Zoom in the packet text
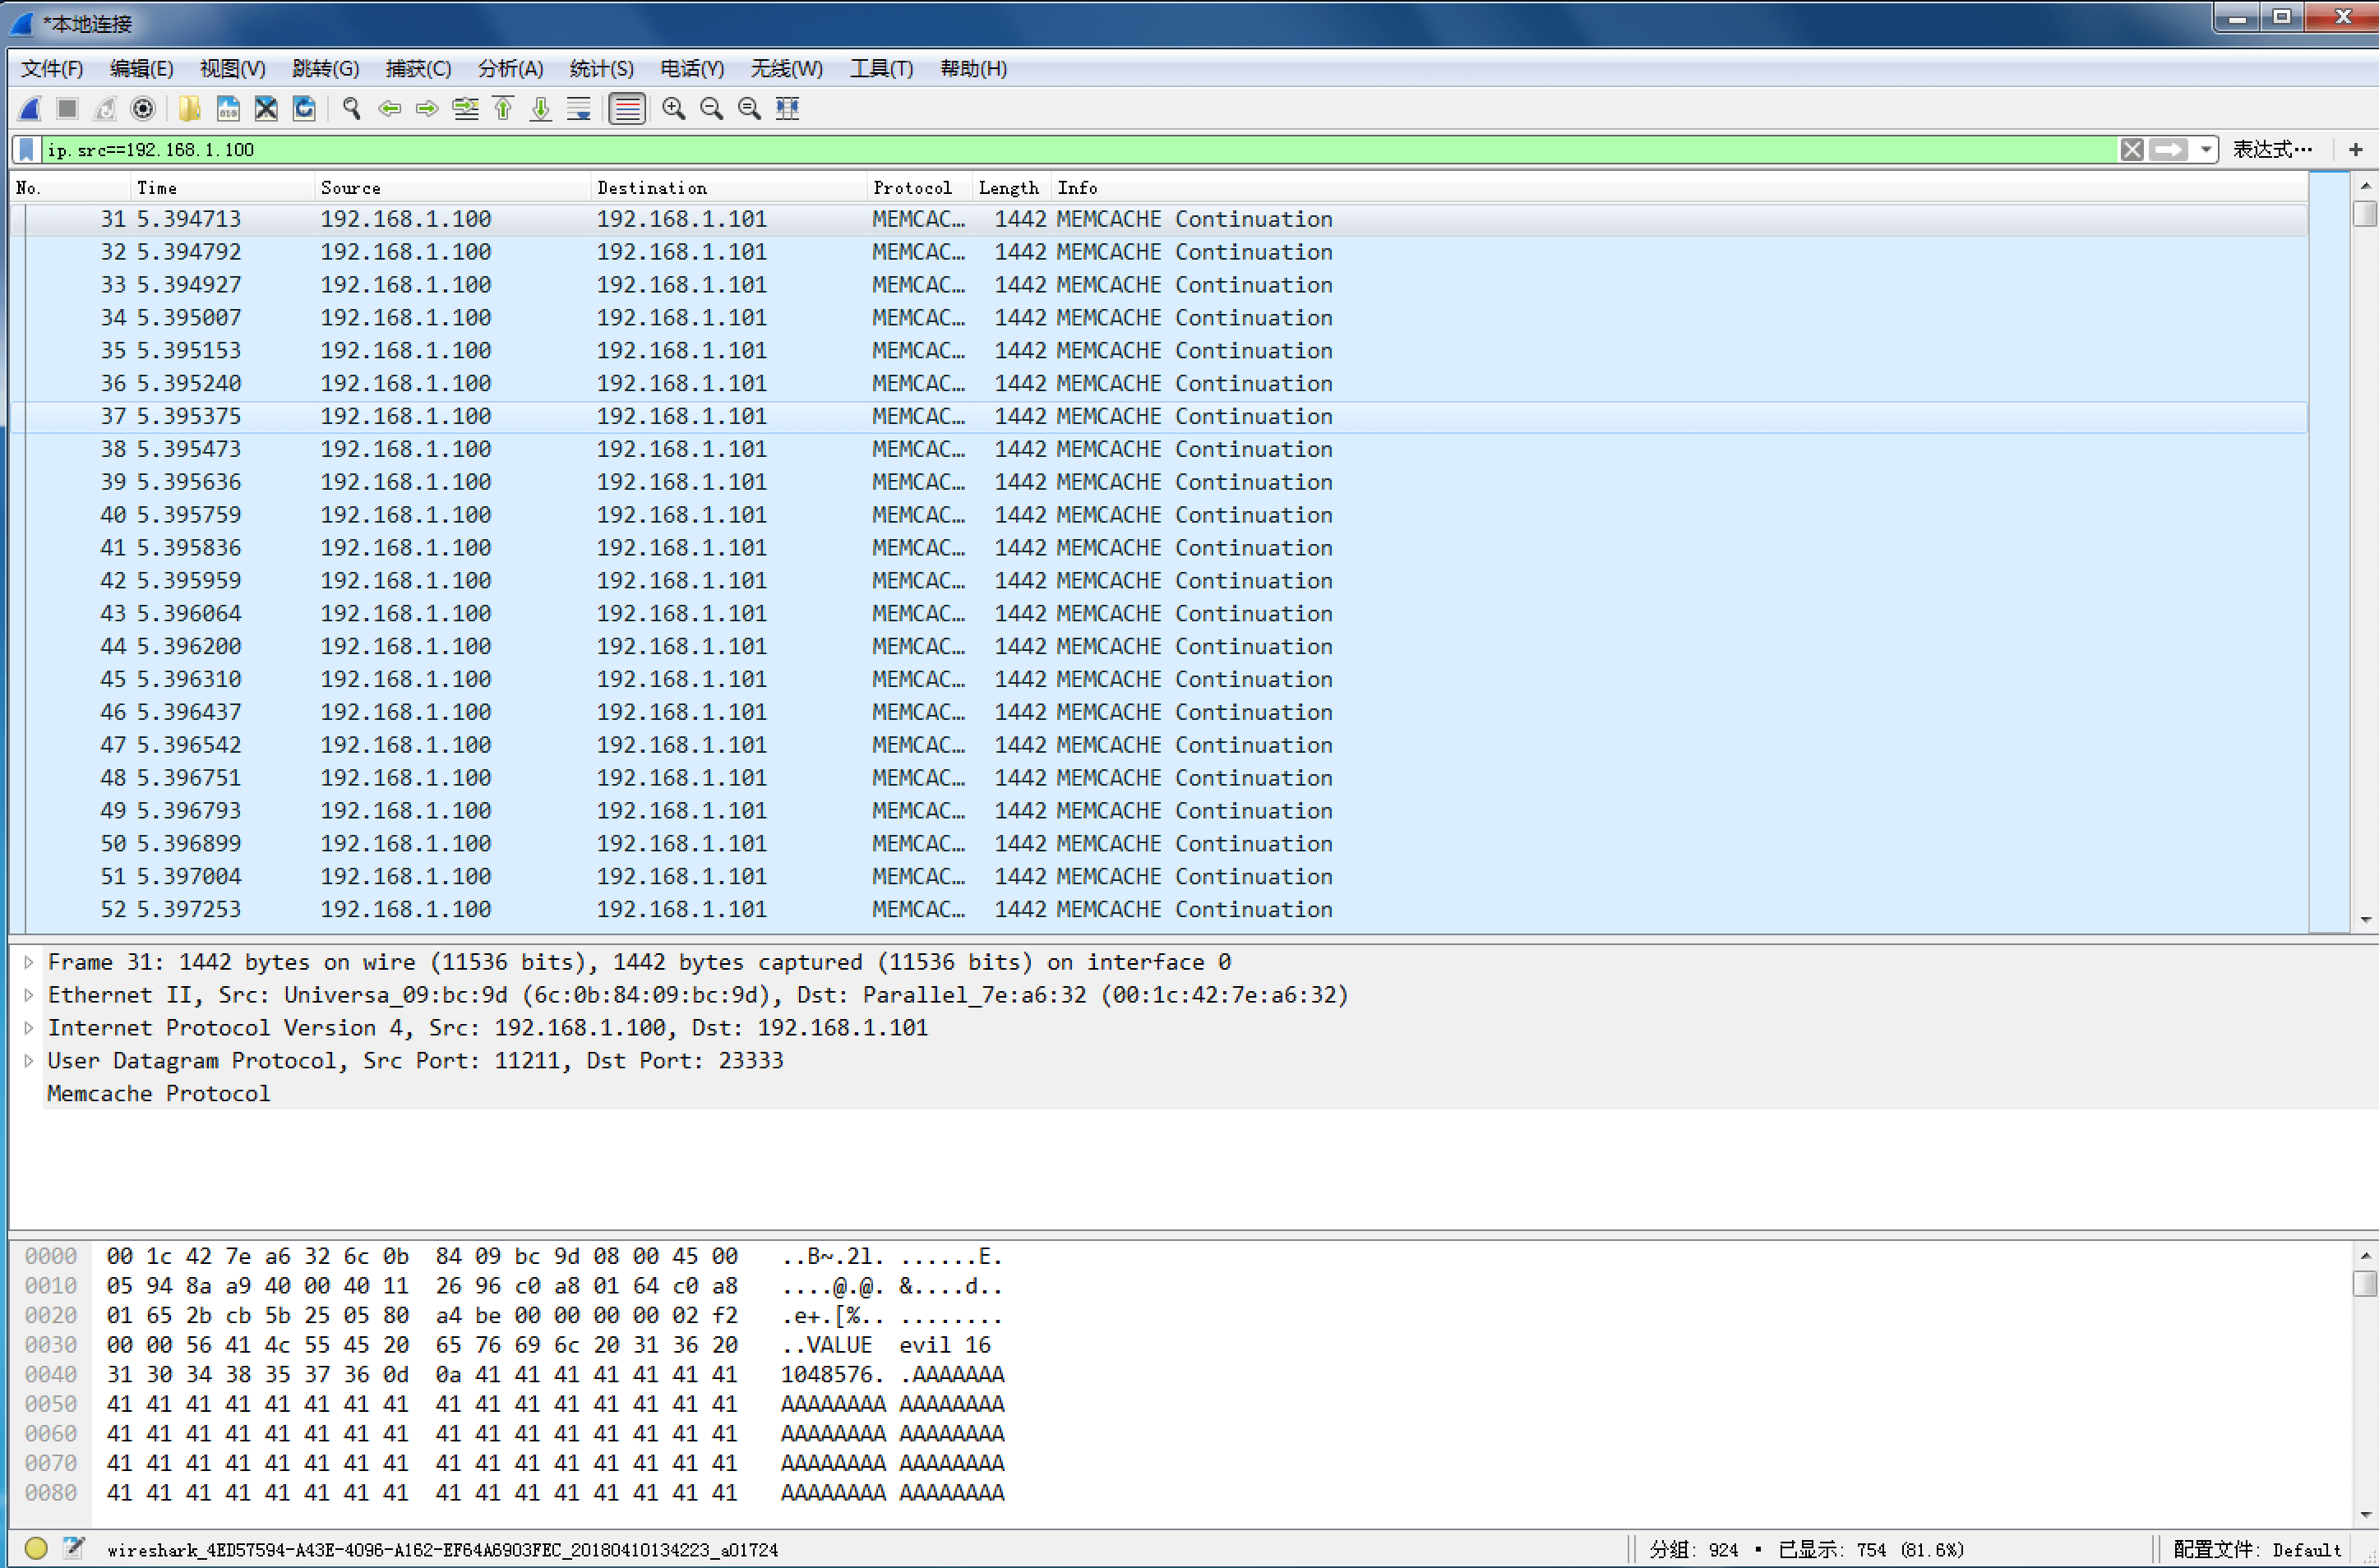Image resolution: width=2379 pixels, height=1568 pixels. pos(673,109)
